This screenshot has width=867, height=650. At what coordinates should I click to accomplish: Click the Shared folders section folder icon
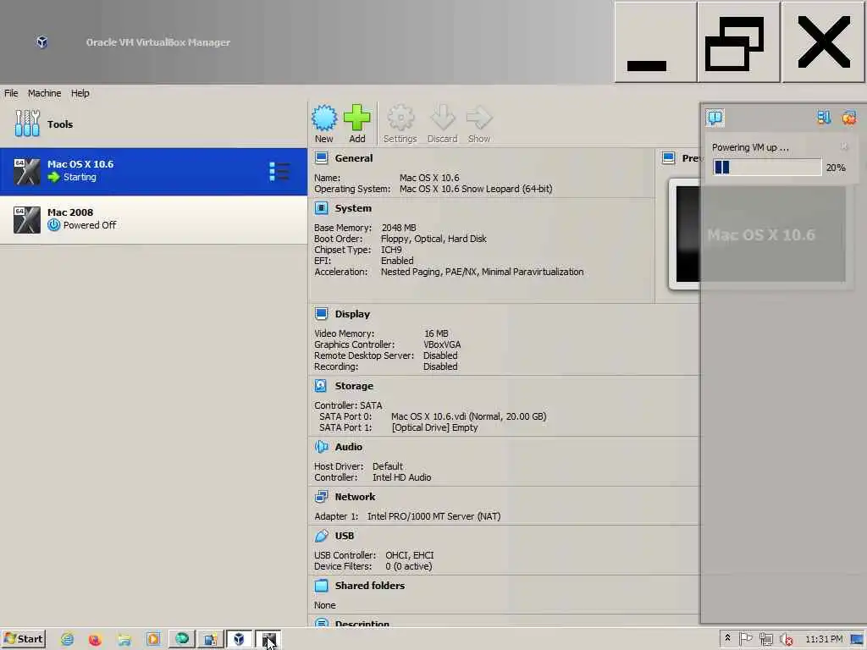[x=321, y=586]
